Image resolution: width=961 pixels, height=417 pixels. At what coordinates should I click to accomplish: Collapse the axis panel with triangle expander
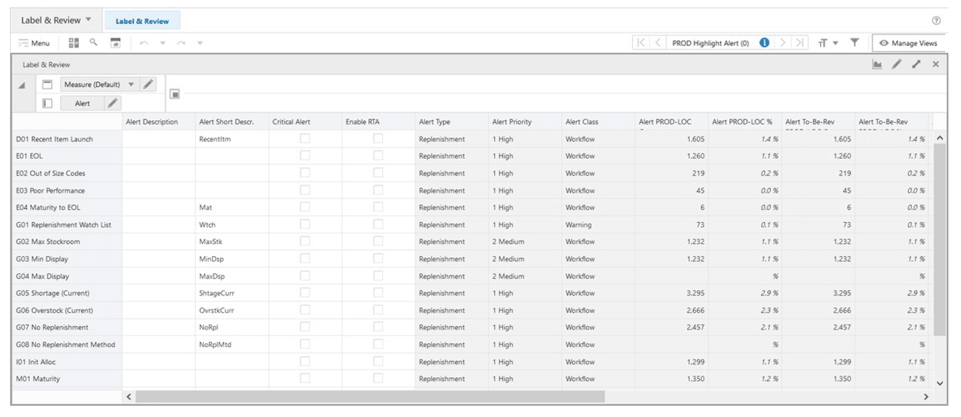click(x=22, y=85)
